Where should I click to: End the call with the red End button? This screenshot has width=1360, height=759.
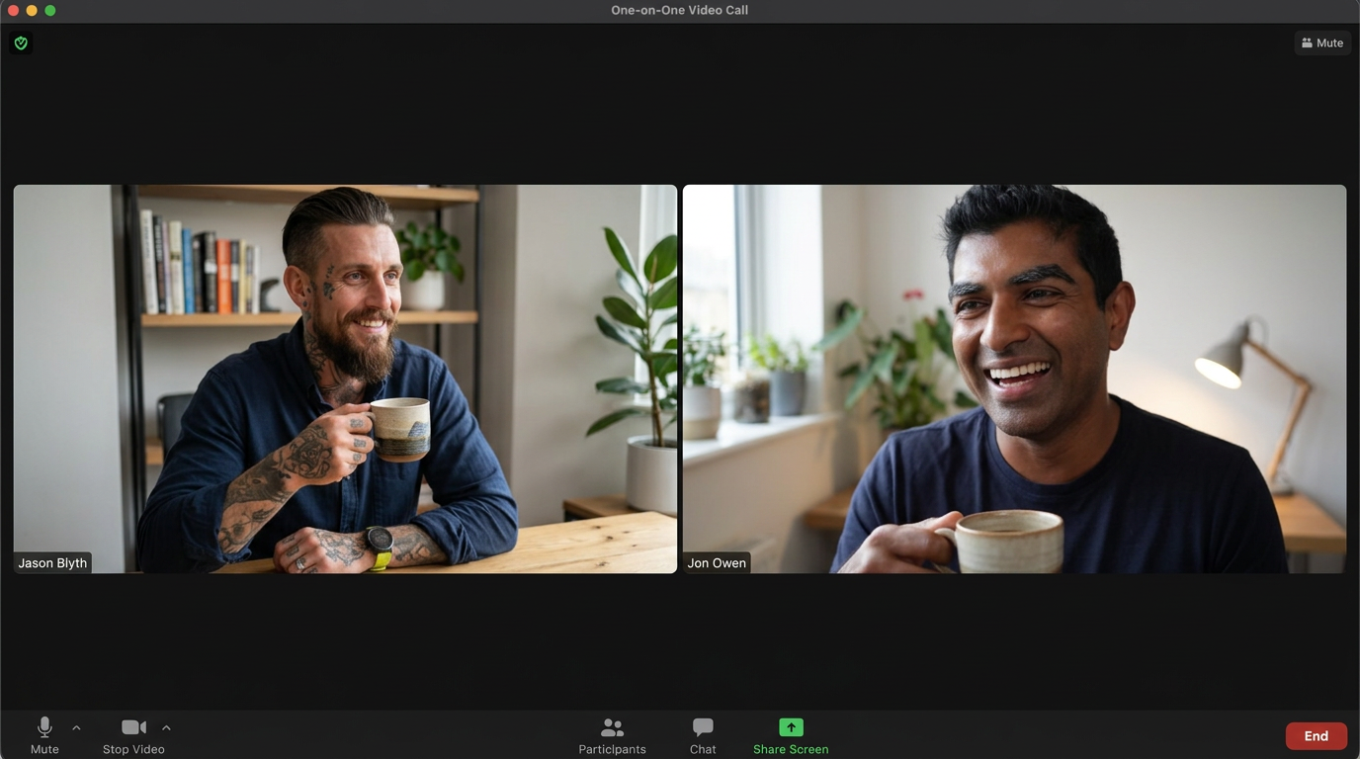pos(1316,736)
